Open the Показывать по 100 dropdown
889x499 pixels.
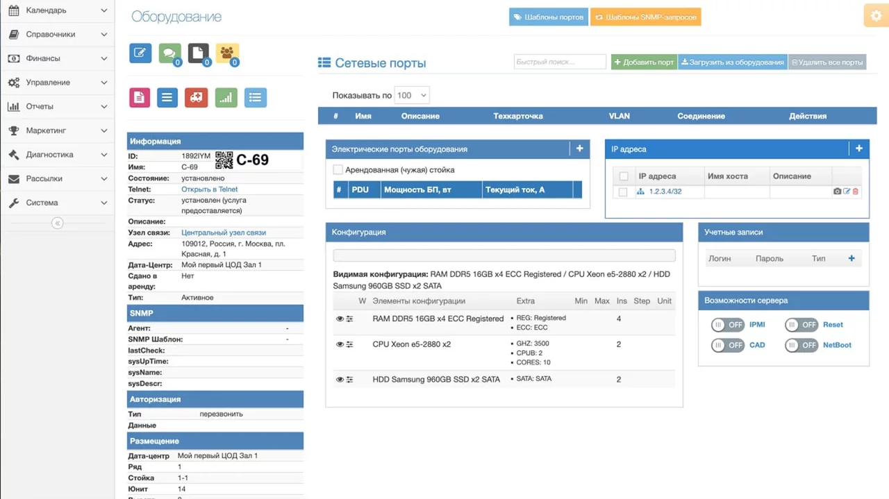tap(411, 95)
